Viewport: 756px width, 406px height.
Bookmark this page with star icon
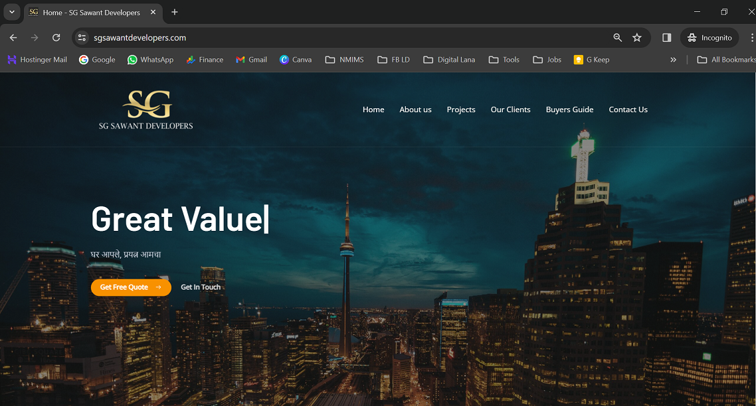tap(637, 38)
